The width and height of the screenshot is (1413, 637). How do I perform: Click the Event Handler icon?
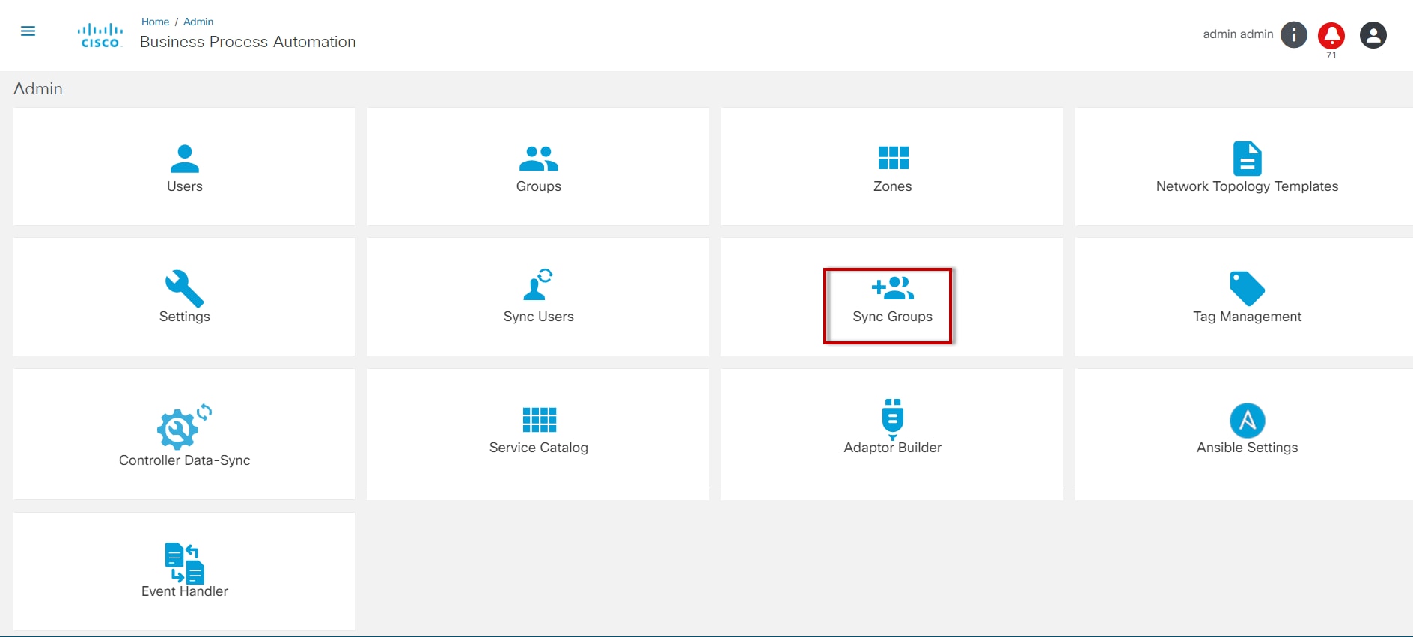(x=185, y=563)
